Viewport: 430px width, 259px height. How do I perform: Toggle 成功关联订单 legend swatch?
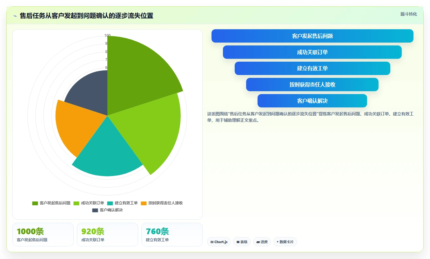[x=76, y=203]
